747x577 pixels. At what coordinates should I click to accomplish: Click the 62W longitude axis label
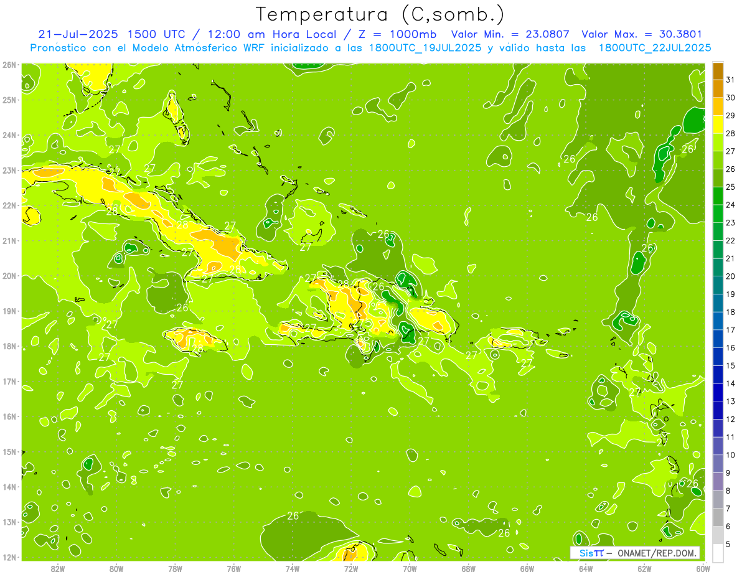[x=645, y=568]
